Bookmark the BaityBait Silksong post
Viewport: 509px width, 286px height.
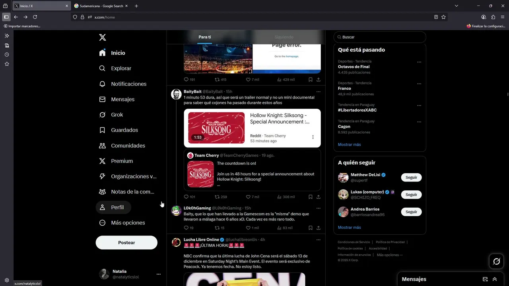[x=311, y=197]
